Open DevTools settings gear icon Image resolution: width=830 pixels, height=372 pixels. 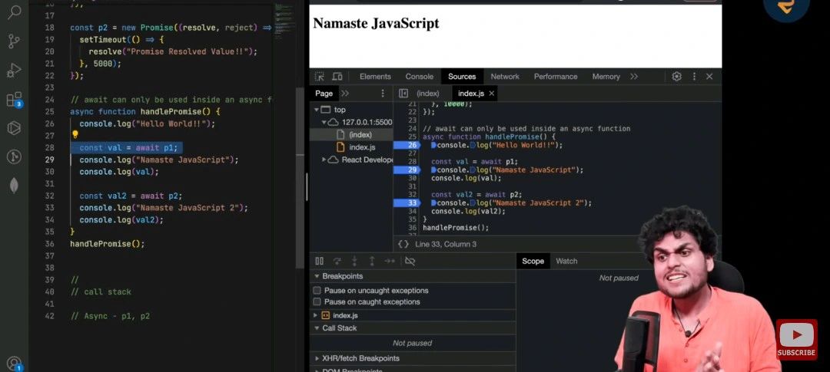pyautogui.click(x=676, y=77)
